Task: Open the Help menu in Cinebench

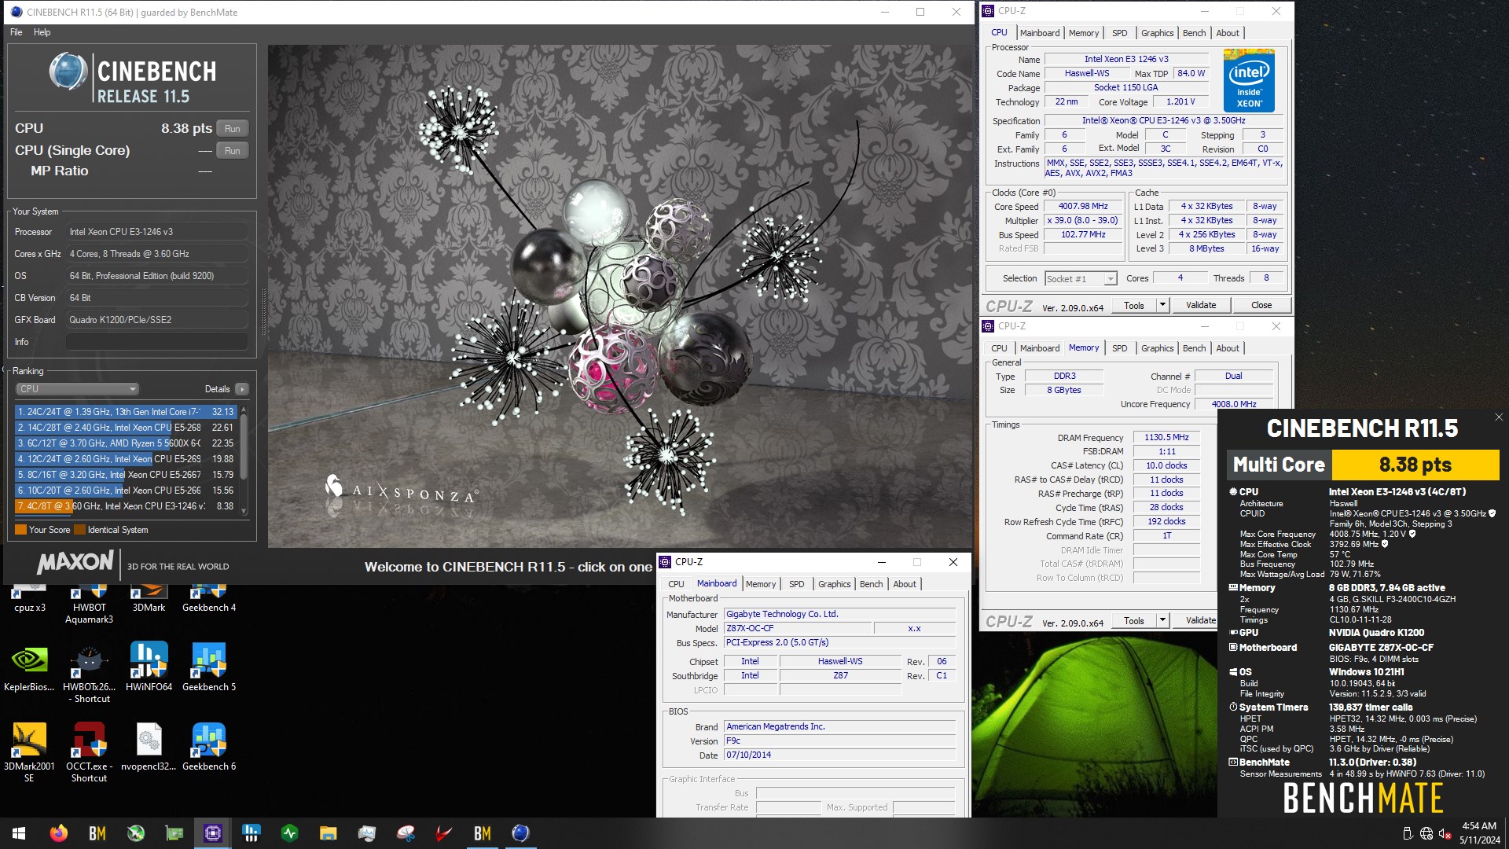Action: pyautogui.click(x=42, y=32)
